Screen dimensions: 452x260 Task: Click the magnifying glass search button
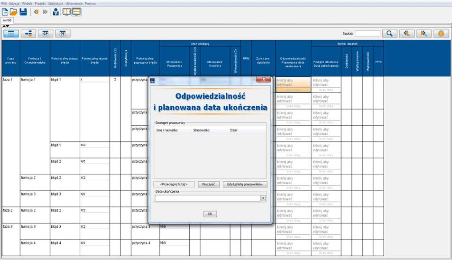click(389, 34)
